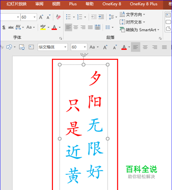Expand the ribbon font size dropdown arrow
Screen dimensions: 172x190
[x=34, y=17]
